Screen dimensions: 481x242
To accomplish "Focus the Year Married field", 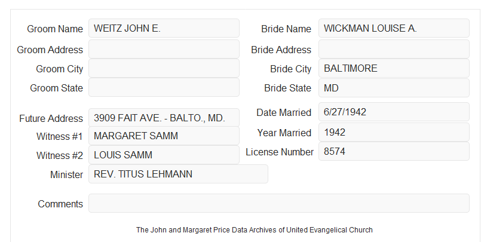I will [x=394, y=132].
